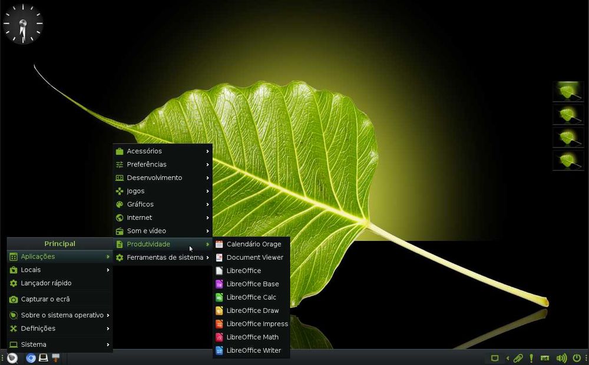This screenshot has height=365, width=589.
Task: Expand the Desenvolvimento submenu
Action: [x=163, y=178]
